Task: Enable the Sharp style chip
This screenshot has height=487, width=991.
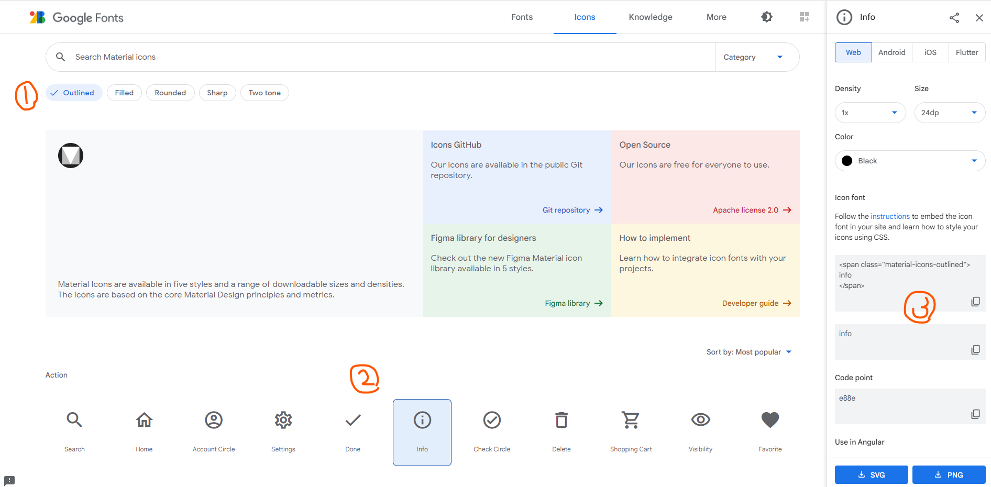Action: [x=217, y=93]
